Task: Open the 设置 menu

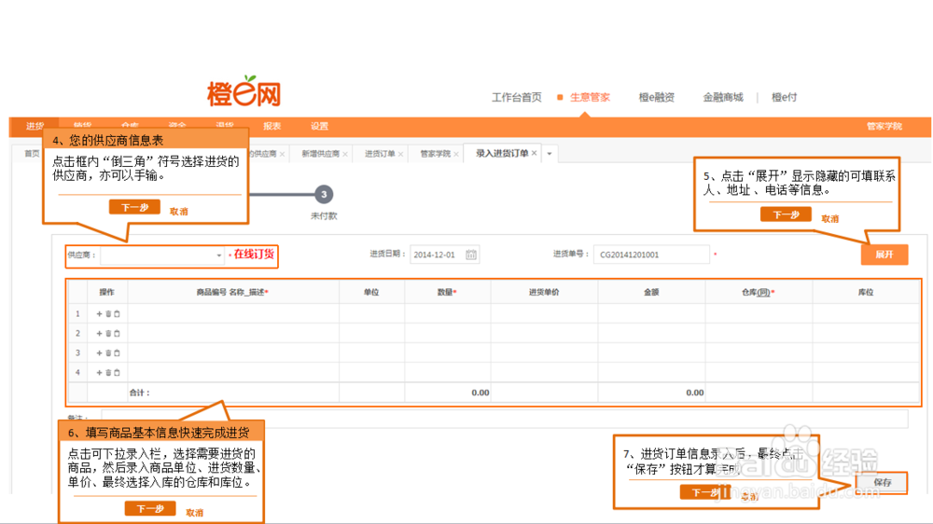Action: 319,126
